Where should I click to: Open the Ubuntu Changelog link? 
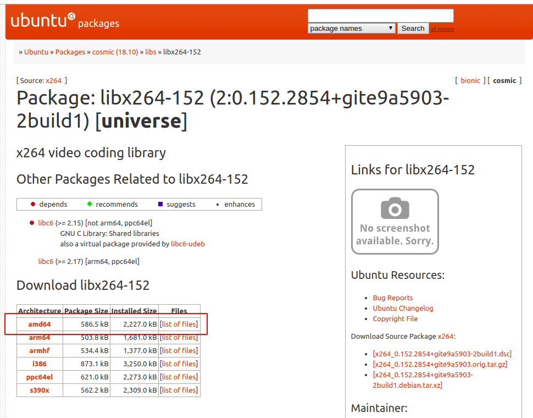[x=403, y=309]
